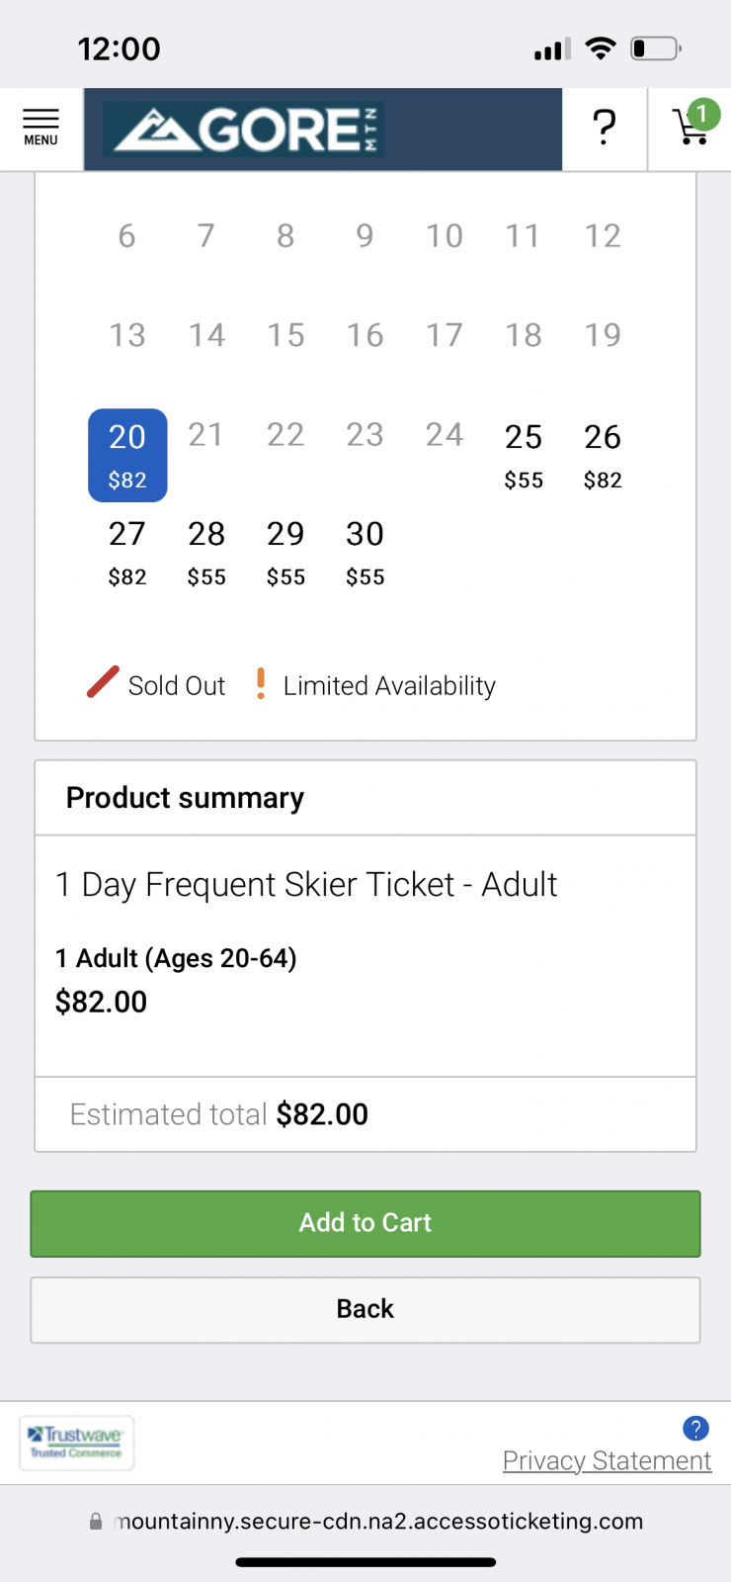This screenshot has width=731, height=1582.
Task: Select the 29th at $55
Action: 285,552
